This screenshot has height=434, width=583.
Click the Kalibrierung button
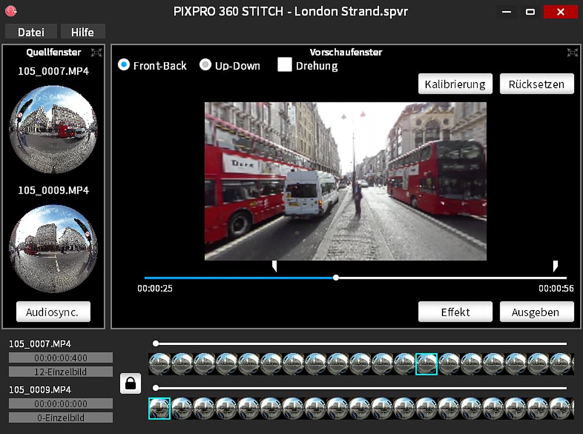(x=455, y=84)
